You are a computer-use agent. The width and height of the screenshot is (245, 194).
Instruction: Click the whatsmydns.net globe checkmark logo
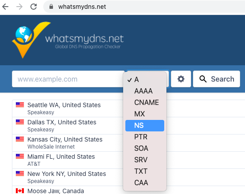31,40
